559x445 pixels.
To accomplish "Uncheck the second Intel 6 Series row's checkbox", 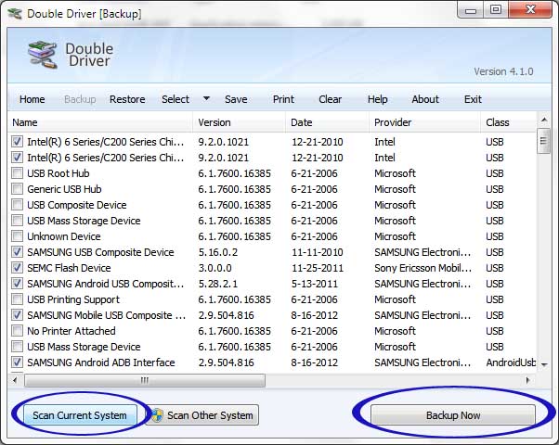I will coord(17,158).
